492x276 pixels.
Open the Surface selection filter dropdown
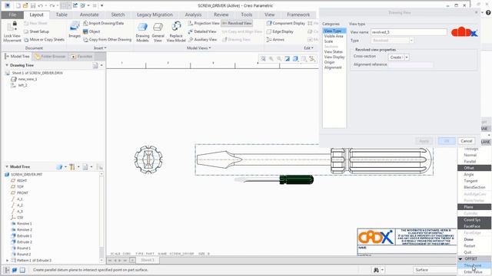point(435,270)
